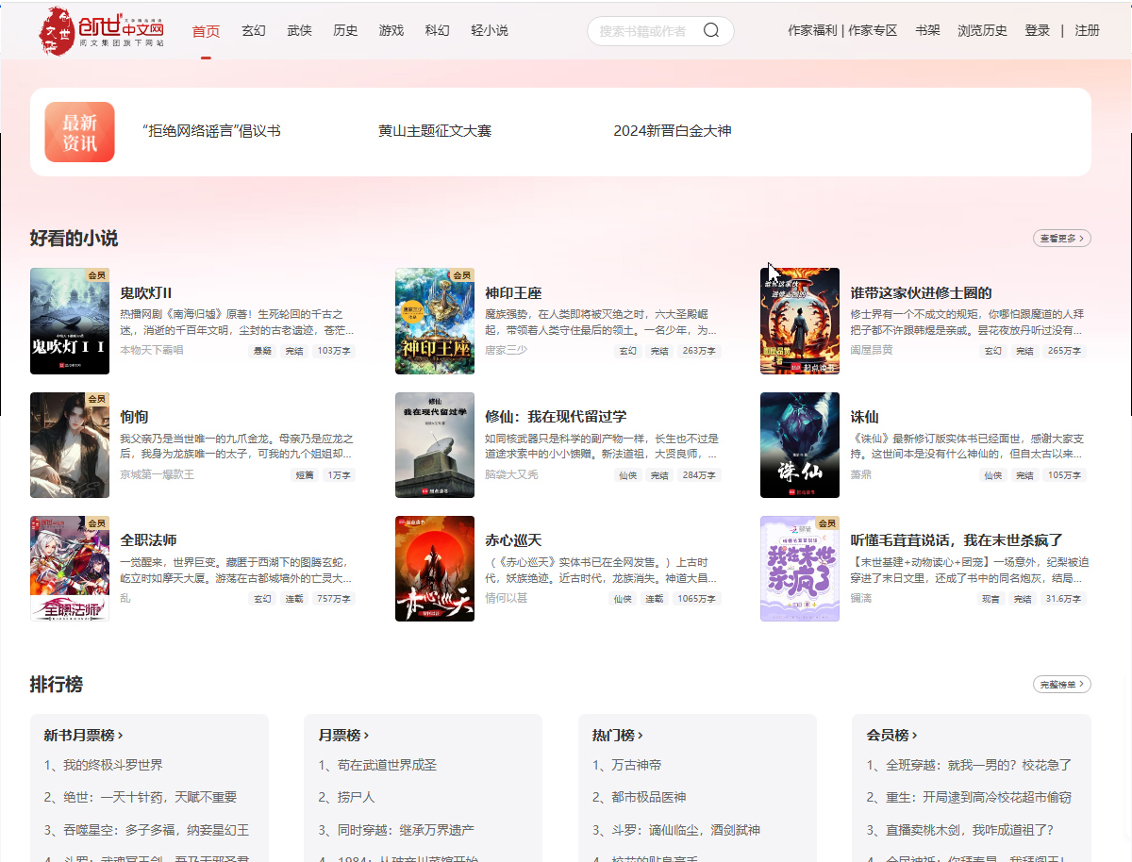Click the 黄山主题征文大赛 announcement link
The image size is (1132, 862).
[433, 131]
